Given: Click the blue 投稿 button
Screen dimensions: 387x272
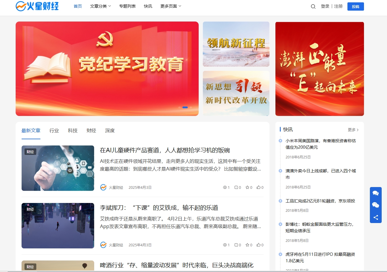Looking at the screenshot, I should pyautogui.click(x=356, y=6).
